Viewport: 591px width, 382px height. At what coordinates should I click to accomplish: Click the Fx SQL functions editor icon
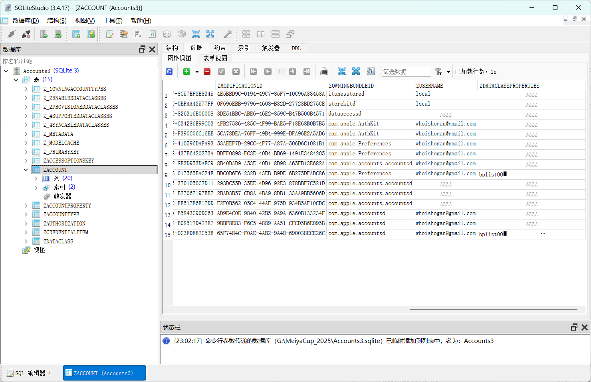[138, 34]
